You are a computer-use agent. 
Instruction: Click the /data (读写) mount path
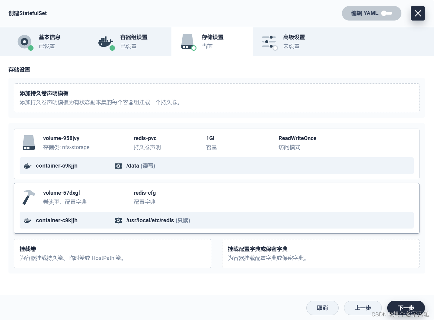(141, 166)
